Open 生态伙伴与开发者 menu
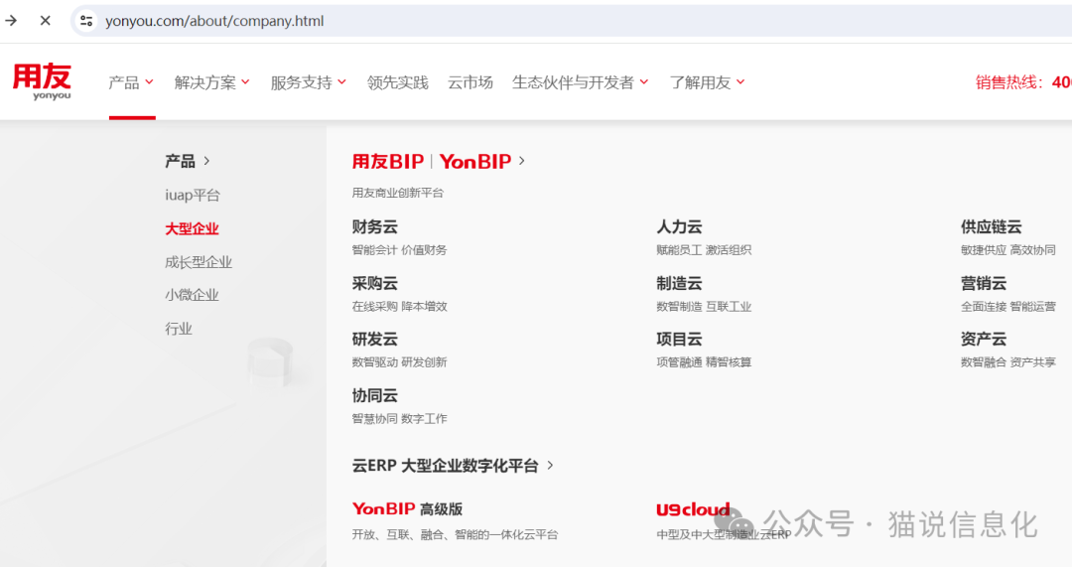This screenshot has width=1072, height=567. pyautogui.click(x=573, y=82)
